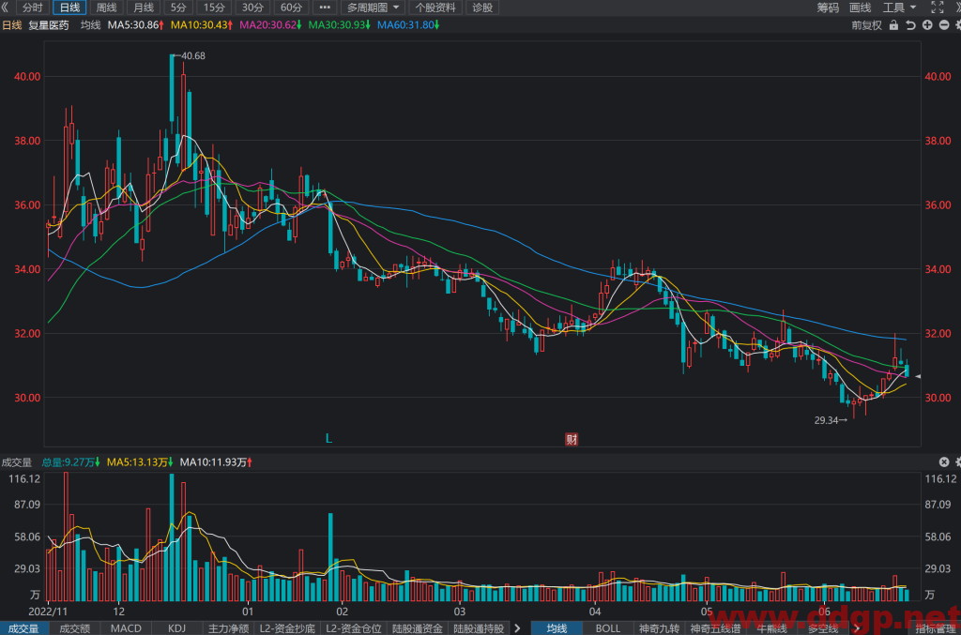The height and width of the screenshot is (635, 961).
Task: Select L2-资金抄底 indicator tab
Action: pos(287,628)
